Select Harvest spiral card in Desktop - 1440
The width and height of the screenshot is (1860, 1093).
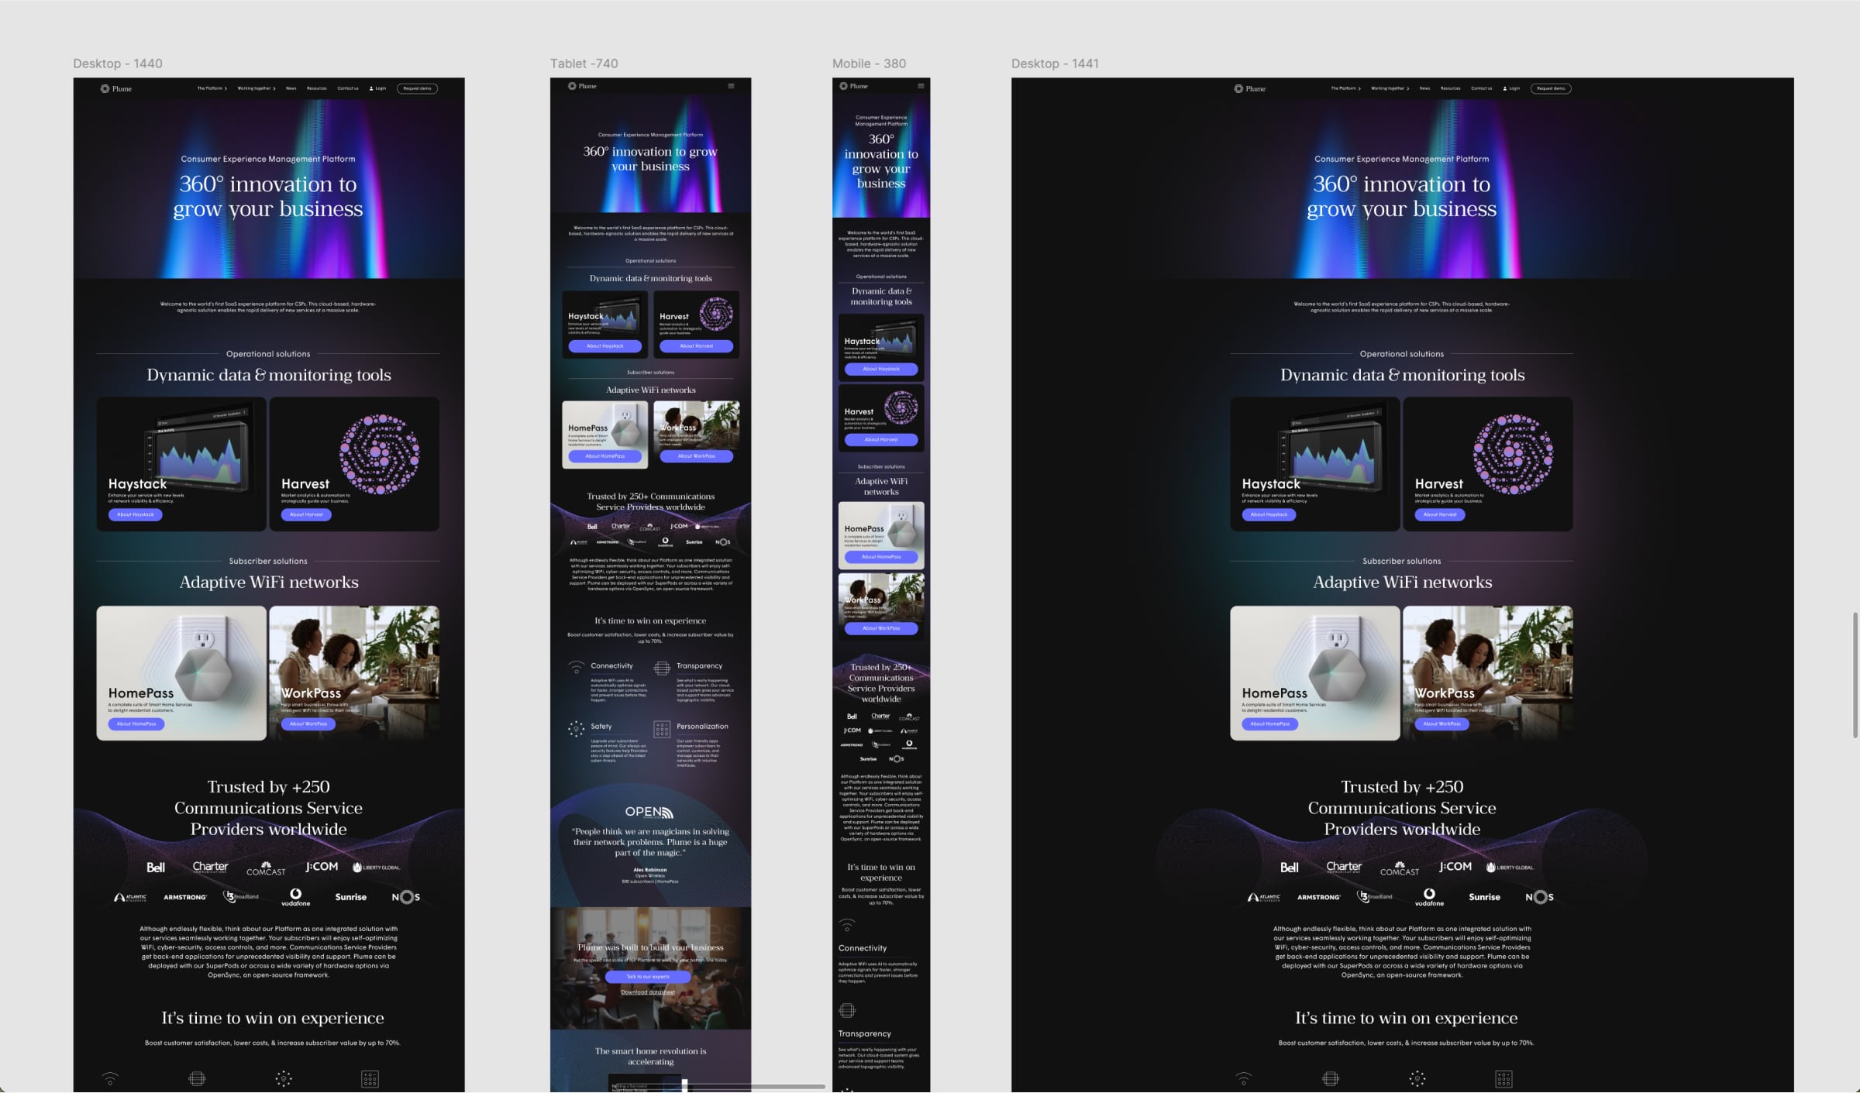coord(354,464)
